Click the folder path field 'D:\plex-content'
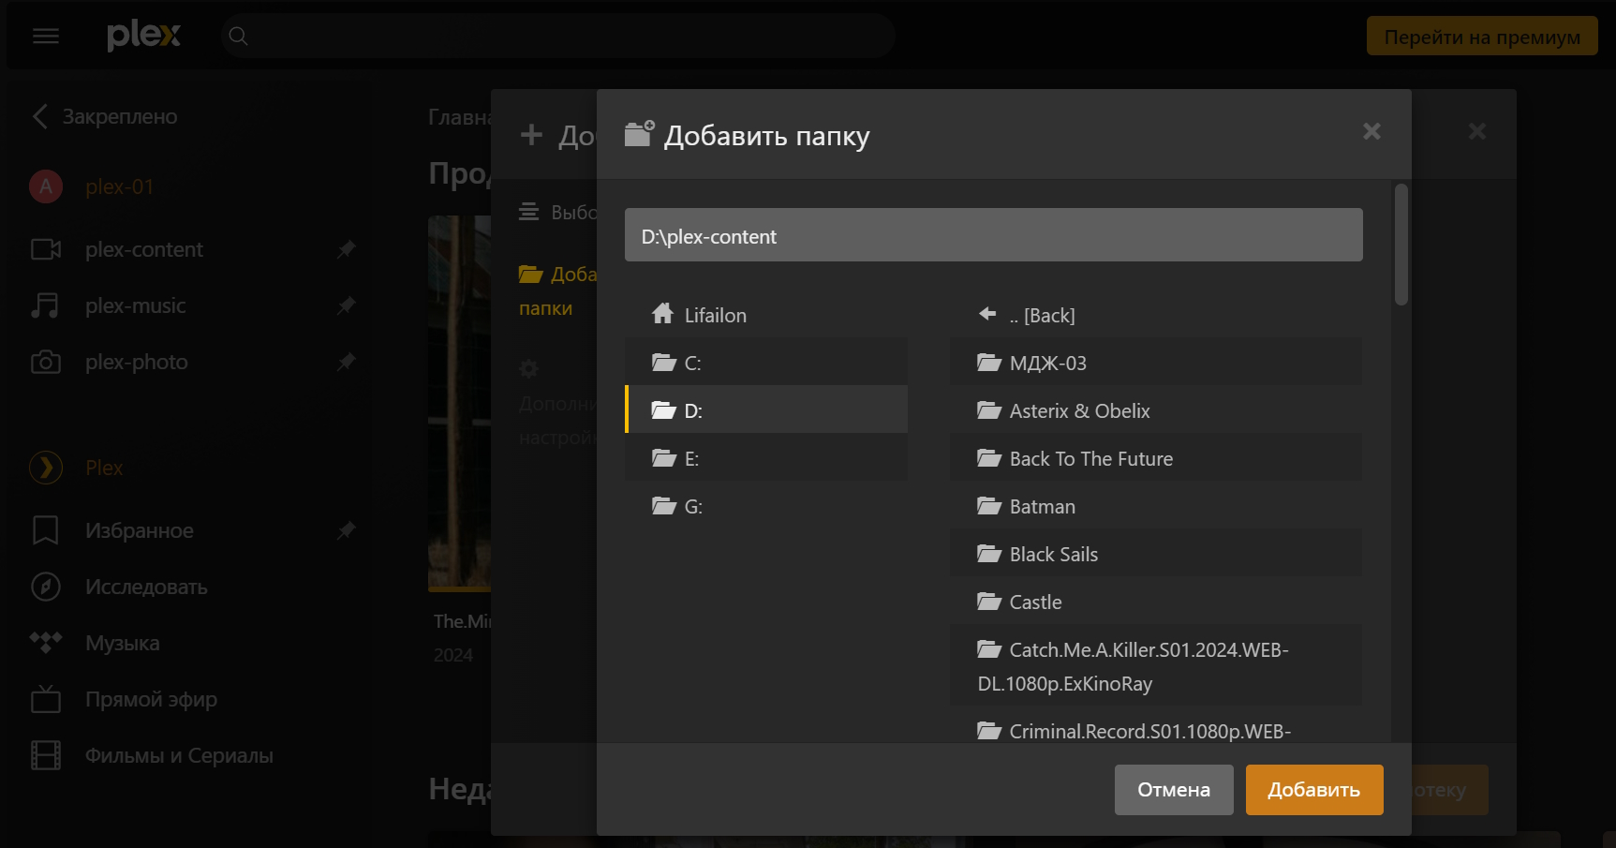Viewport: 1616px width, 848px height. tap(994, 235)
